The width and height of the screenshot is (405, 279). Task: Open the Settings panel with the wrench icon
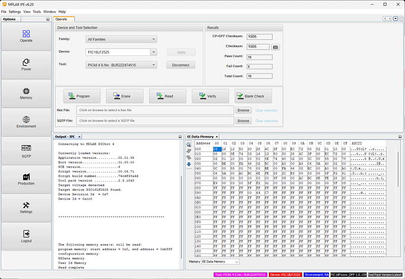pyautogui.click(x=26, y=208)
